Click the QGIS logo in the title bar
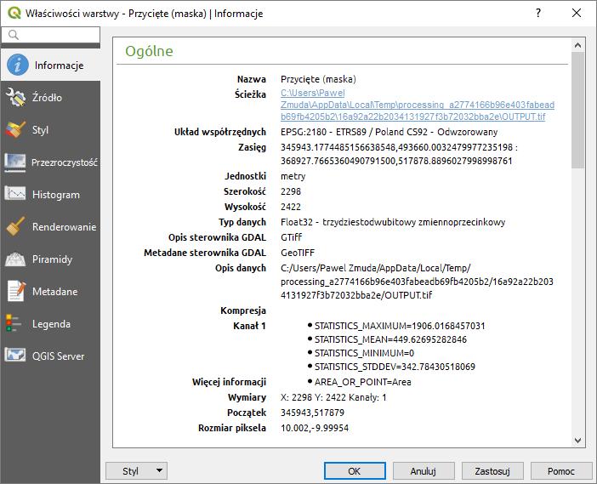The width and height of the screenshot is (597, 484). 14,13
